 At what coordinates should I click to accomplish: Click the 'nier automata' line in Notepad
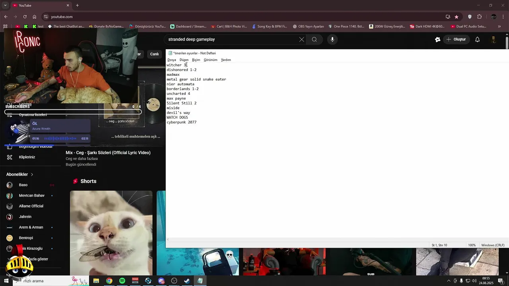click(181, 84)
